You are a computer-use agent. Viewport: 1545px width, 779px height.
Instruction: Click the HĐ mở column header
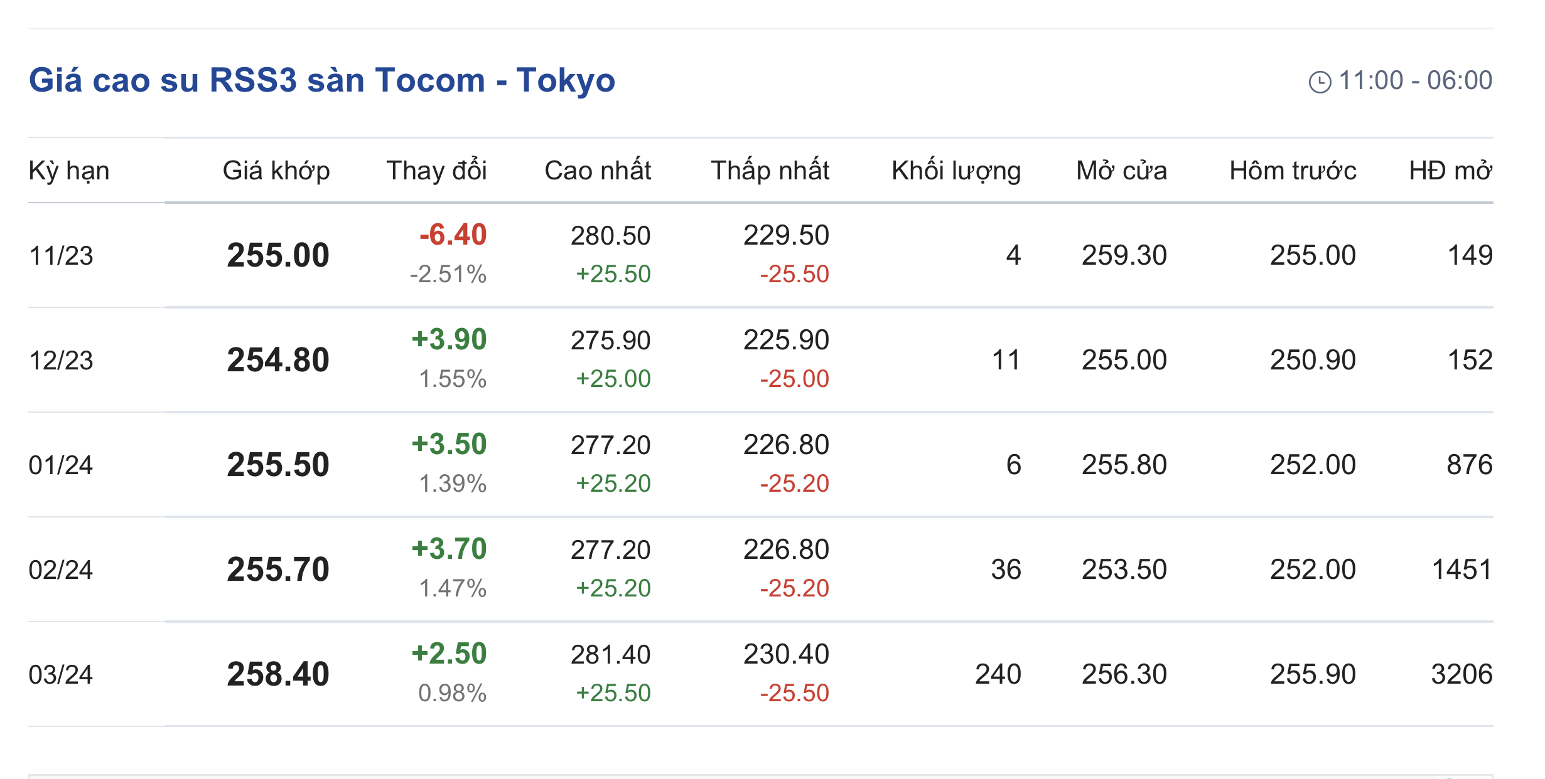point(1450,171)
